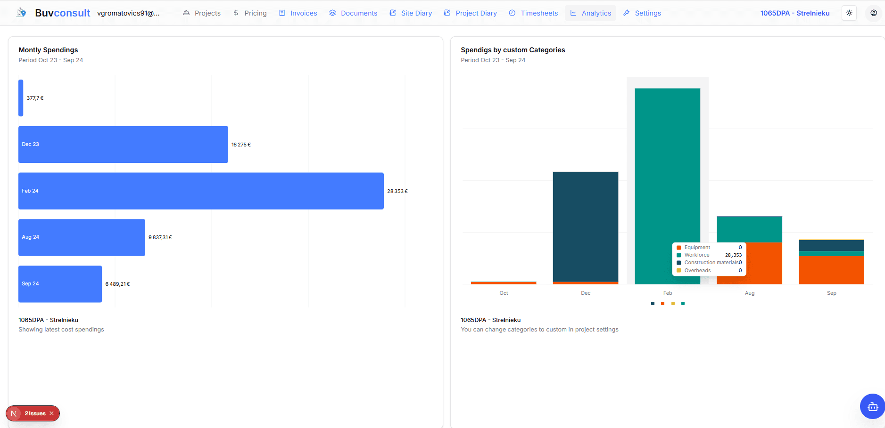
Task: Select the Pricing dollar icon
Action: pos(235,13)
